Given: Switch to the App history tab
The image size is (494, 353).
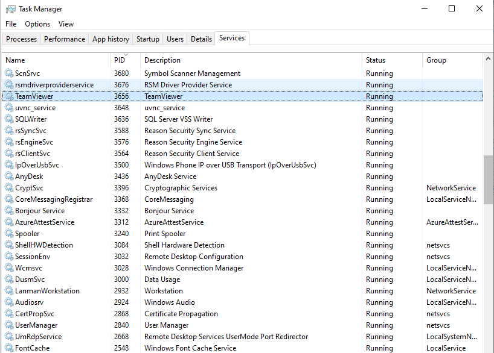Looking at the screenshot, I should pyautogui.click(x=111, y=39).
